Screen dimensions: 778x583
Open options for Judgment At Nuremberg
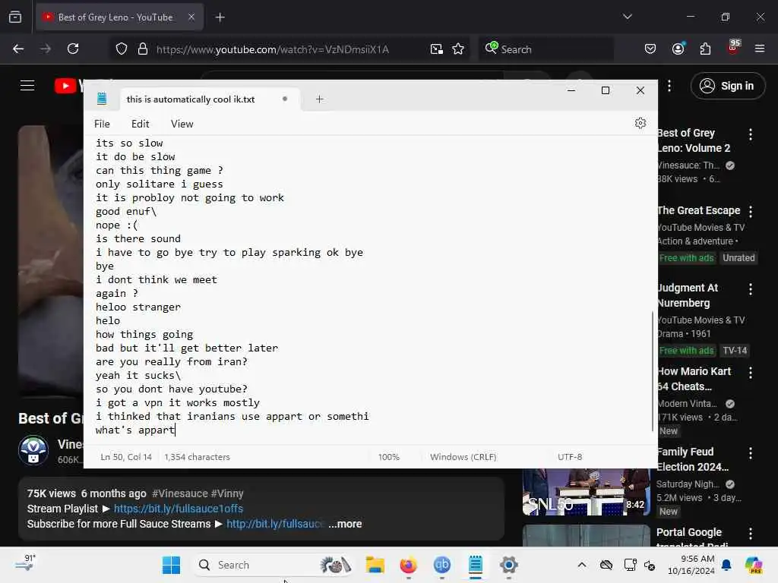pyautogui.click(x=750, y=289)
